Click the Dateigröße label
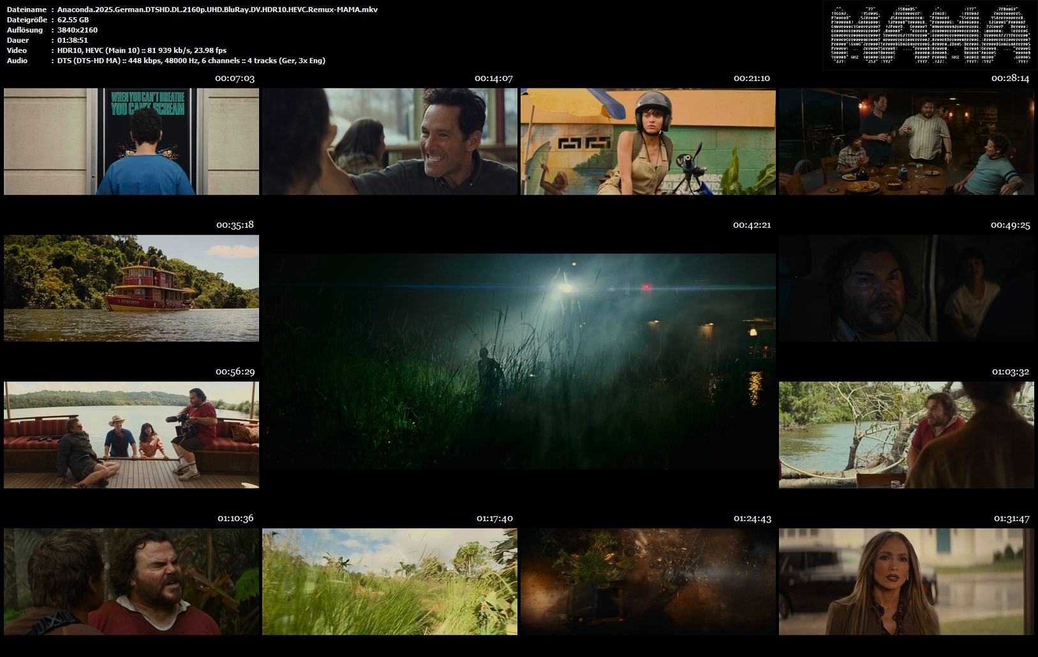This screenshot has width=1038, height=657. tap(26, 20)
